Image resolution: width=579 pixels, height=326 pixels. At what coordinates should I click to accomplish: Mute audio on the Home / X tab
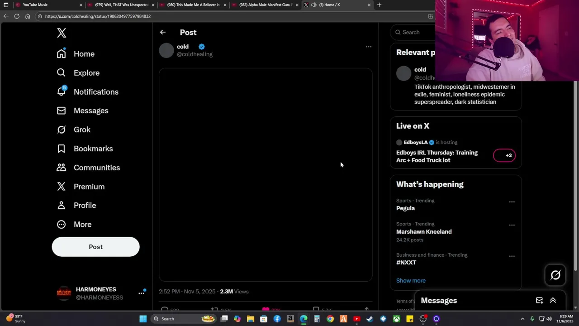(314, 5)
